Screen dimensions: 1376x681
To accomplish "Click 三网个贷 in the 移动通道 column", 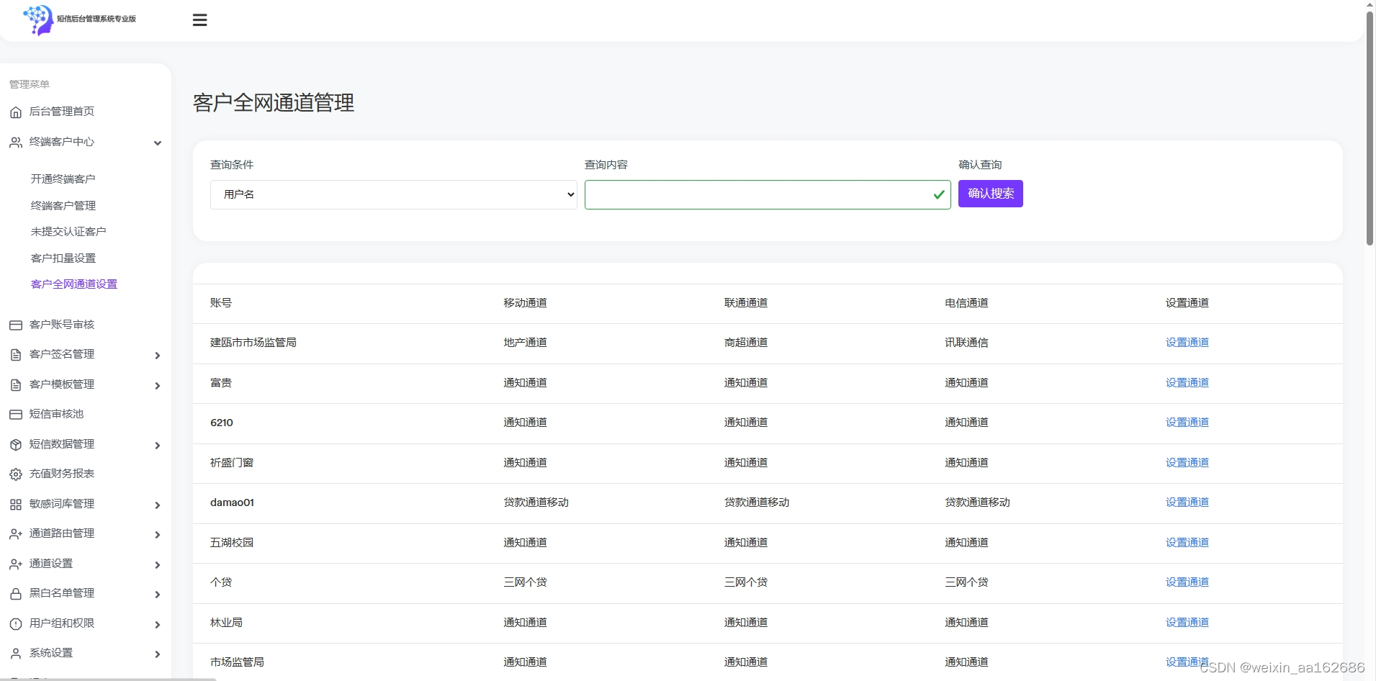I will pyautogui.click(x=525, y=582).
